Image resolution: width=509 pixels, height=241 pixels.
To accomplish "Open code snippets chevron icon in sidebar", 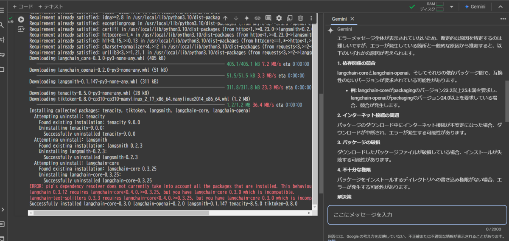I will click(x=2, y=210).
